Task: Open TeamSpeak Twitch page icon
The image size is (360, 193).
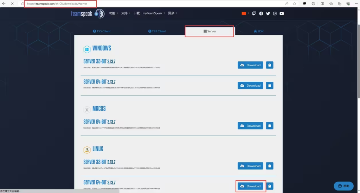Action: (254, 14)
